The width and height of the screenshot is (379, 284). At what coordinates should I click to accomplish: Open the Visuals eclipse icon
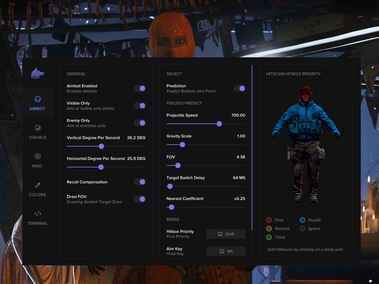pyautogui.click(x=37, y=128)
